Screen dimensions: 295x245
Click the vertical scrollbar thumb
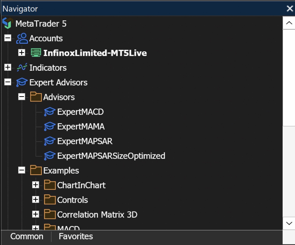click(289, 78)
